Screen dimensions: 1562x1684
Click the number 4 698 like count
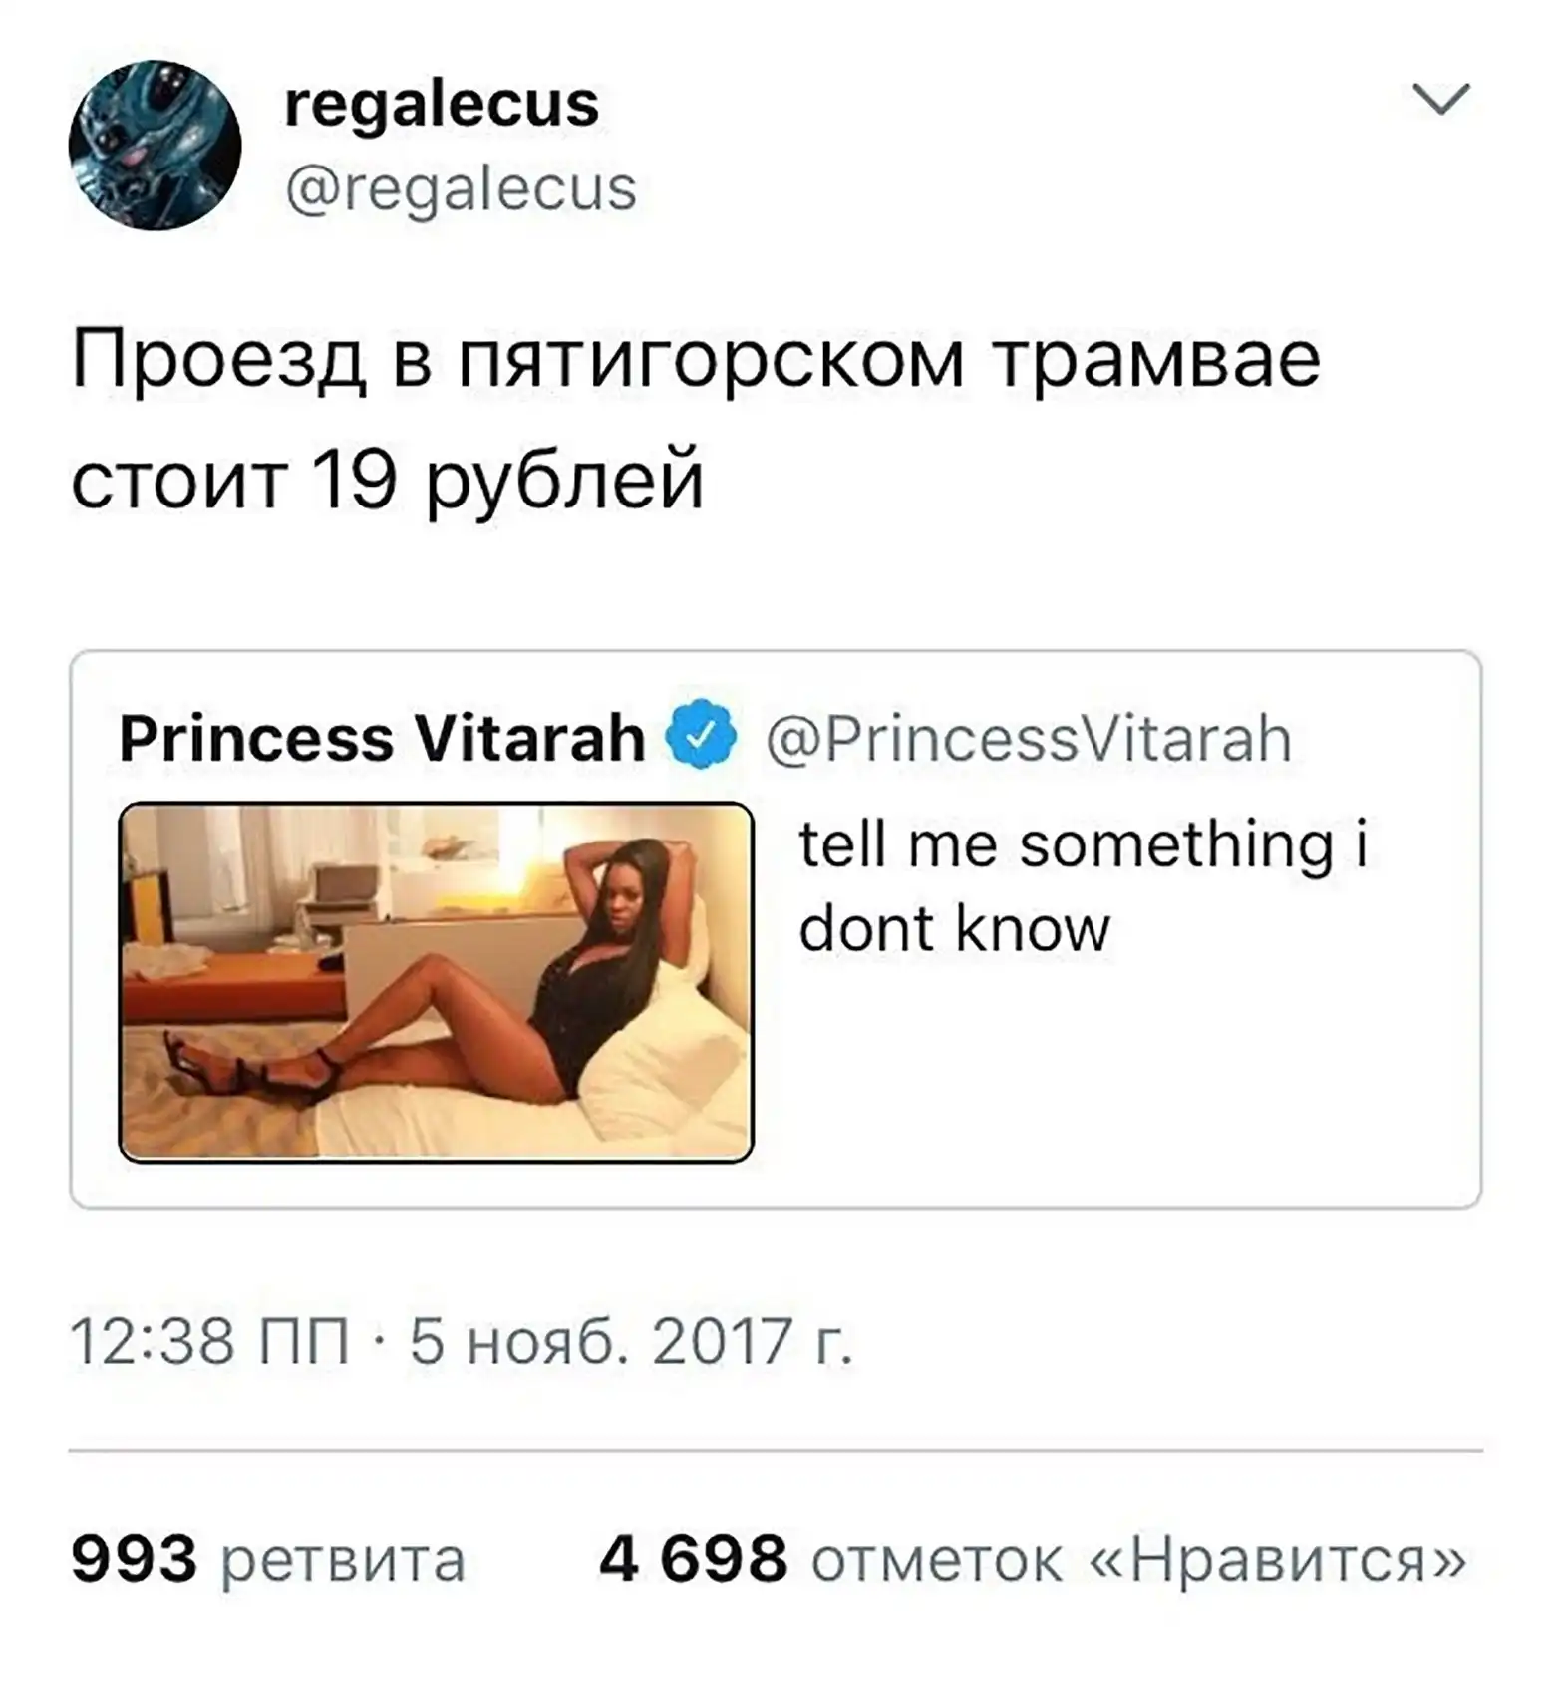click(x=694, y=1559)
